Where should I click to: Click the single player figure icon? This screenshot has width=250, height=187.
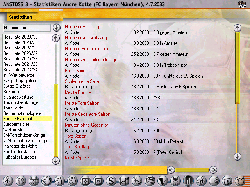pyautogui.click(x=8, y=181)
